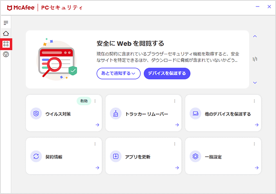The width and height of the screenshot is (276, 194).
Task: Open トラッカー リムーバー via its arrow
Action: coord(177,125)
